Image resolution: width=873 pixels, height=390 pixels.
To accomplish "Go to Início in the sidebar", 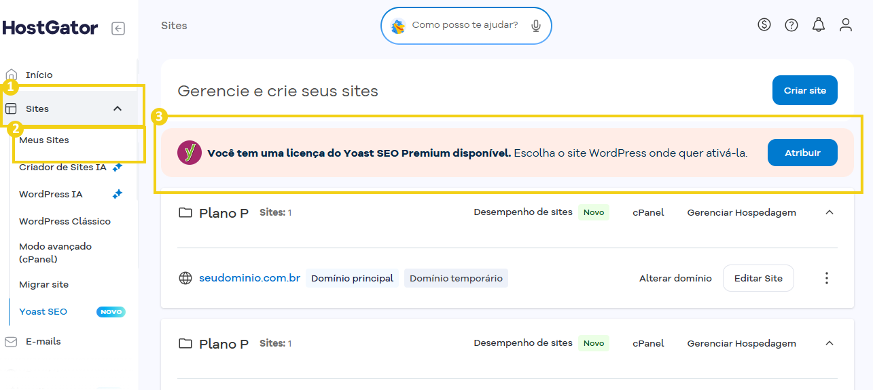I will click(x=39, y=75).
